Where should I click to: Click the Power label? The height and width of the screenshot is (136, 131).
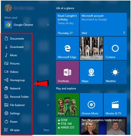[x=14, y=122]
